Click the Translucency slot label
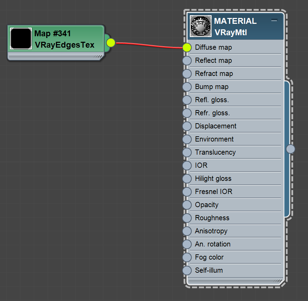The width and height of the screenshot is (308, 301). 215,152
